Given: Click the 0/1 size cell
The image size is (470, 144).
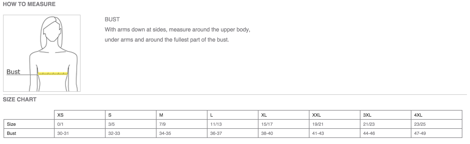Looking at the screenshot, I should coord(60,124).
